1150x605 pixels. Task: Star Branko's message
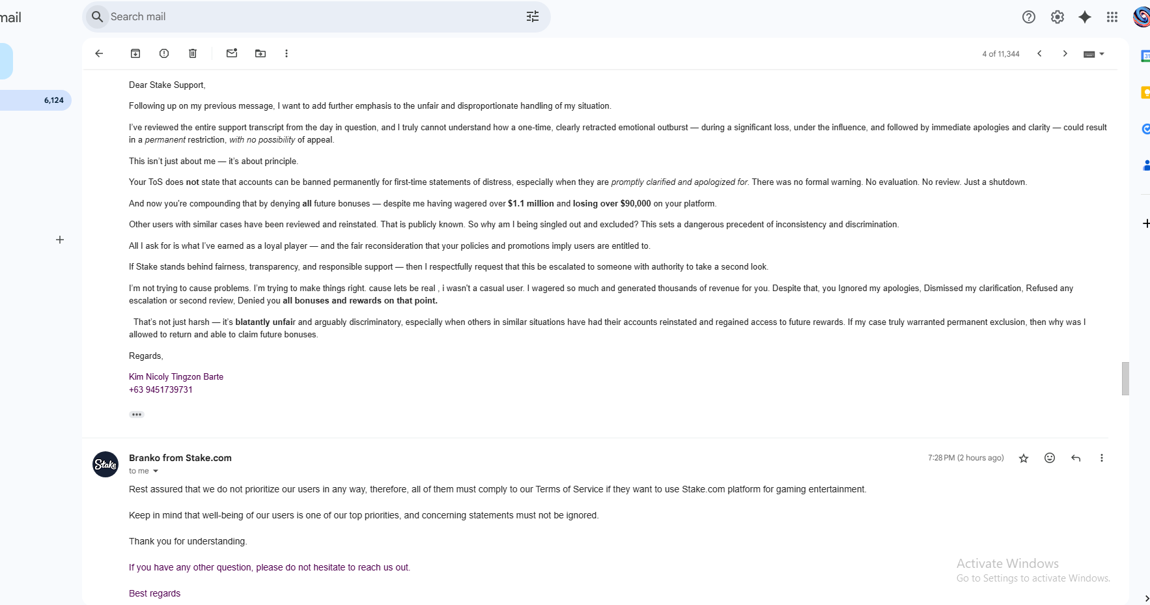point(1024,458)
